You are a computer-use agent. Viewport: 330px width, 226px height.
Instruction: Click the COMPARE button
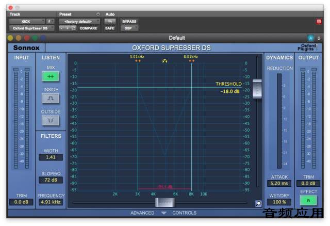point(88,28)
